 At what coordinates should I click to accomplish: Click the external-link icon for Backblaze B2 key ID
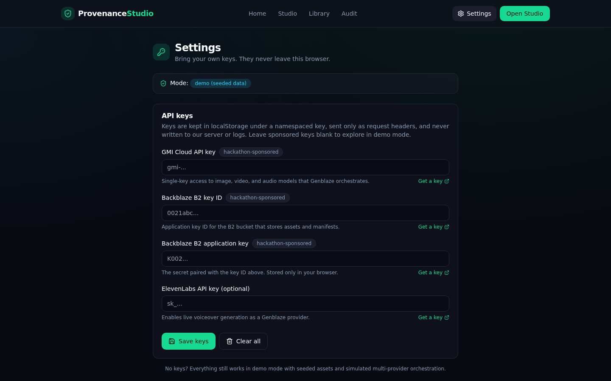tap(447, 227)
